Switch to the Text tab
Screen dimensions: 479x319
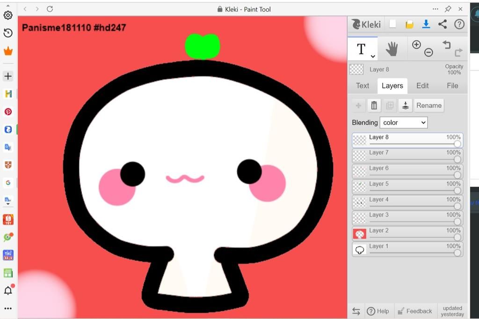tap(363, 86)
